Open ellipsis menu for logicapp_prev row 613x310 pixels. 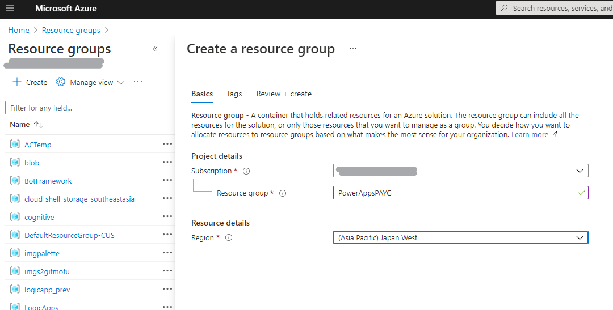[167, 289]
